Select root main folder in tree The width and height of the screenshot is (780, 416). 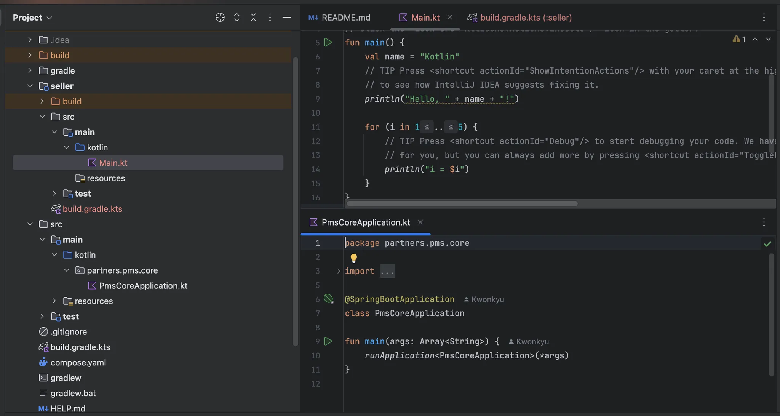(x=72, y=240)
